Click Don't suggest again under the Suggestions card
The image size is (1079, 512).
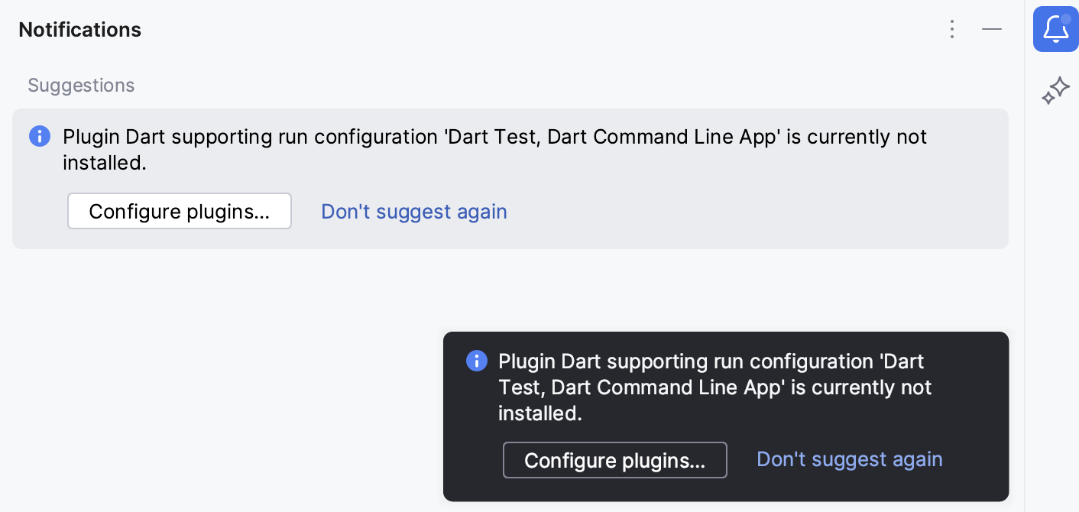pyautogui.click(x=413, y=211)
